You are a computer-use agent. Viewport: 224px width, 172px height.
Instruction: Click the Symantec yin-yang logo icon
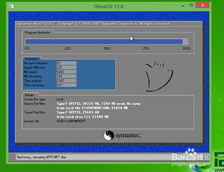(109, 135)
